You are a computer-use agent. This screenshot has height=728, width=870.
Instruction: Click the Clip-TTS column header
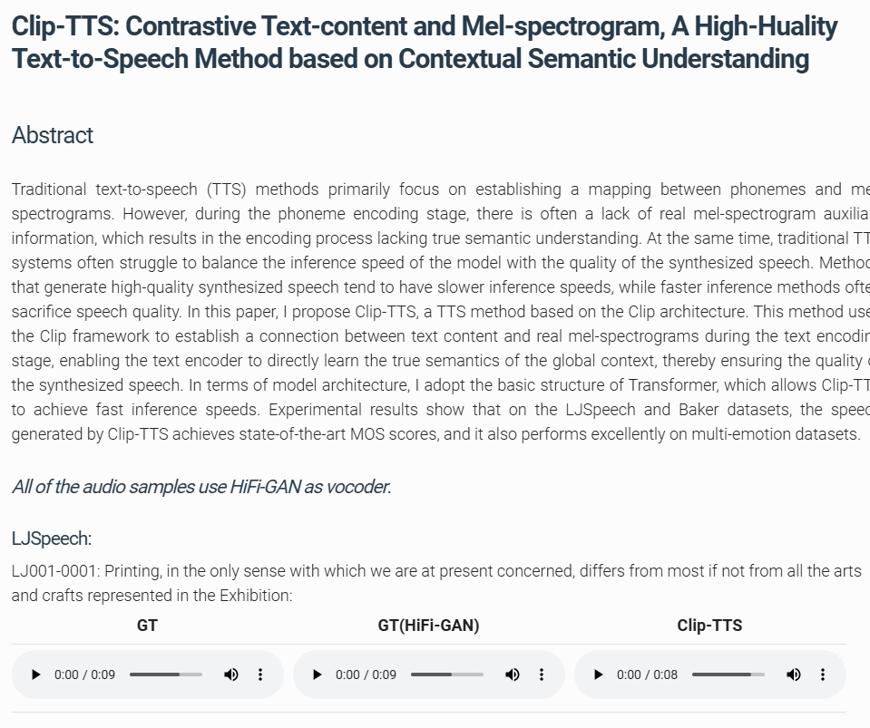click(709, 626)
